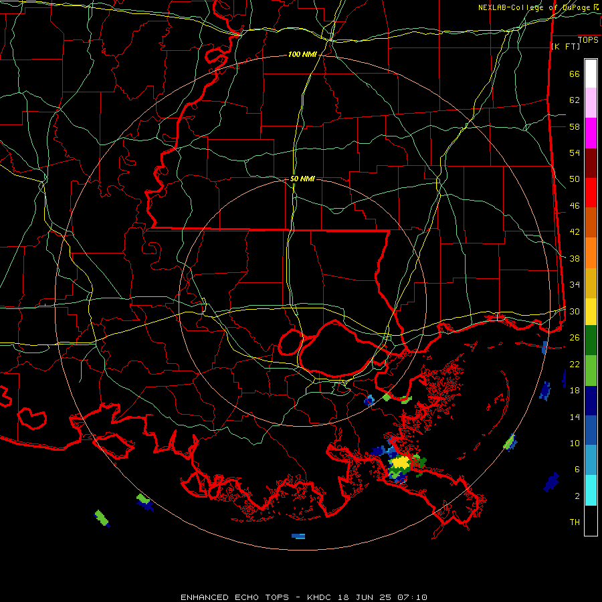Click the dark green legend swatch
Viewport: 602px width, 602px height.
pos(591,340)
